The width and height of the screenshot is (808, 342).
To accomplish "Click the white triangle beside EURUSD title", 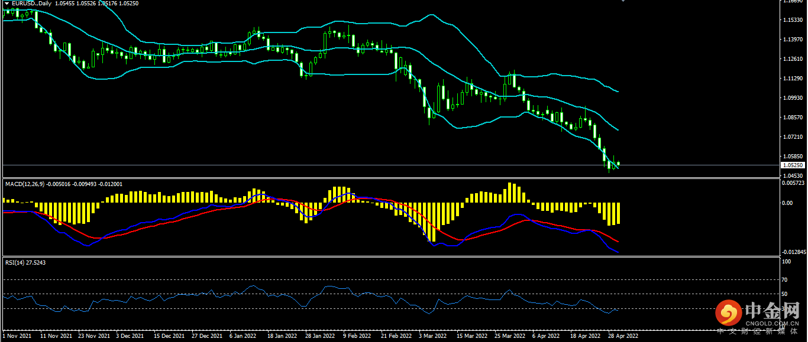I will pyautogui.click(x=7, y=3).
